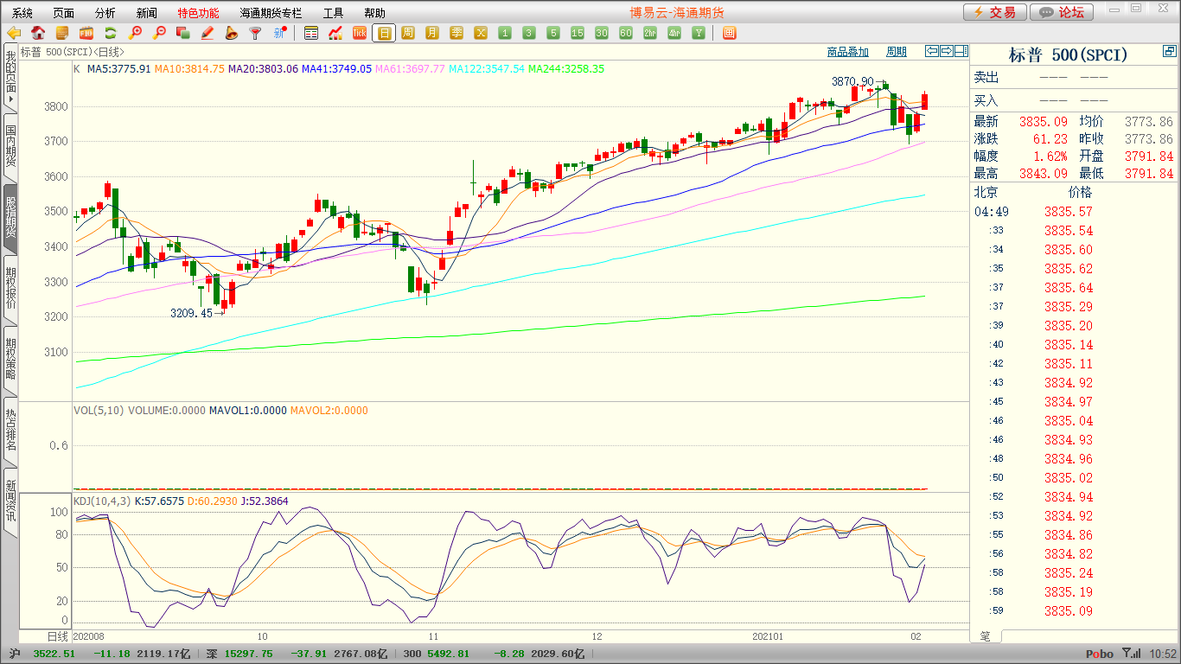Click the 周期 period link
This screenshot has width=1181, height=664.
pos(897,52)
